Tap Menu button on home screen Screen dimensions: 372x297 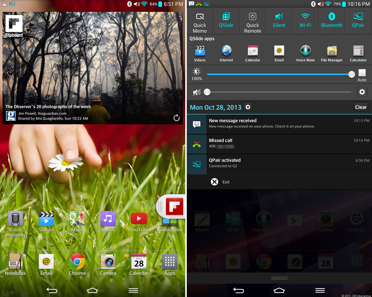[133, 290]
